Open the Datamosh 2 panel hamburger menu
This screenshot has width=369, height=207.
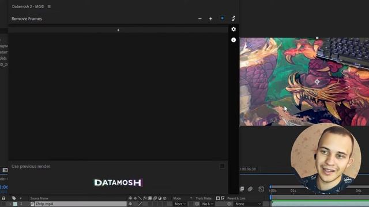[x=49, y=6]
